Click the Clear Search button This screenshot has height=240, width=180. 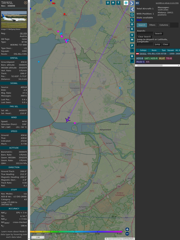[145, 36]
